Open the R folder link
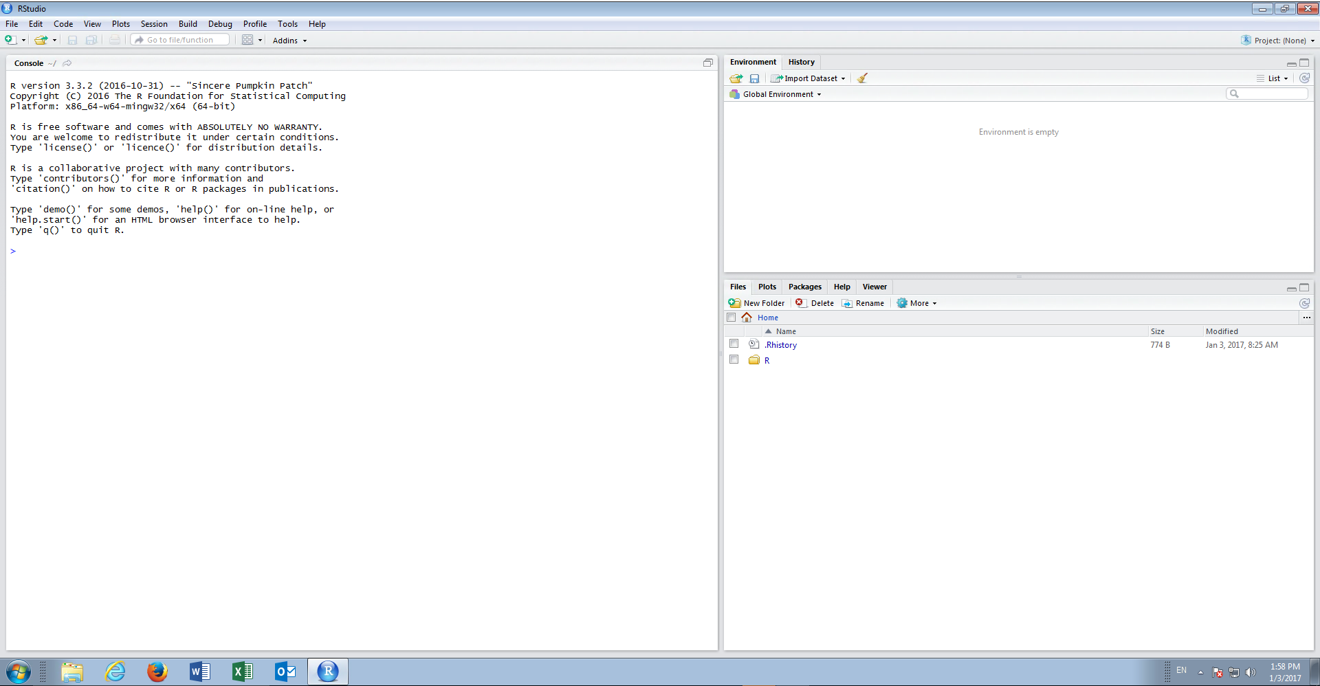 tap(767, 360)
